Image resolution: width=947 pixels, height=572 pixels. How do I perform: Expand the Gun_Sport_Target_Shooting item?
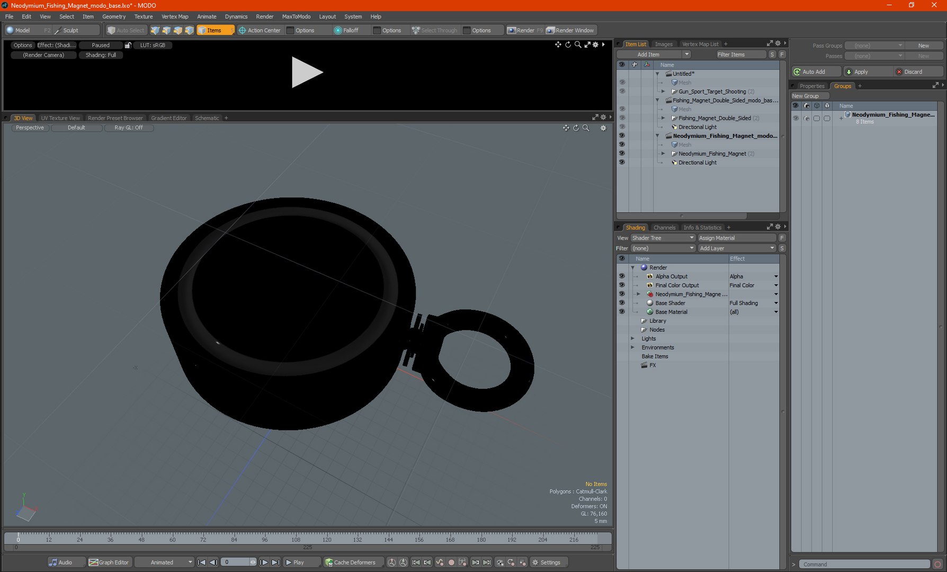(x=663, y=92)
